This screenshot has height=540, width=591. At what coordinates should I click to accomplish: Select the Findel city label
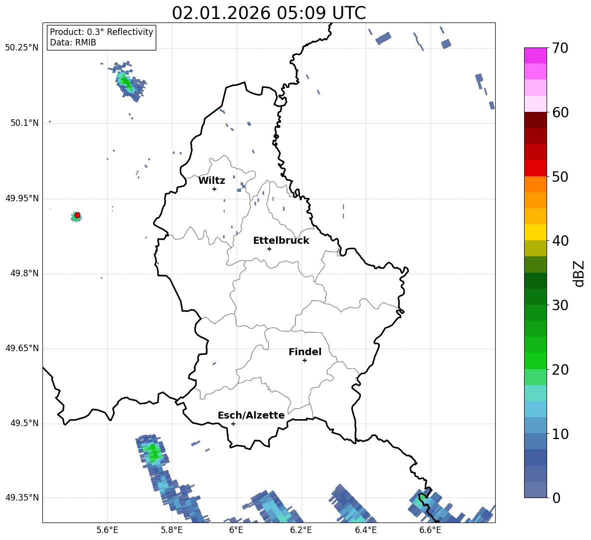click(x=305, y=352)
